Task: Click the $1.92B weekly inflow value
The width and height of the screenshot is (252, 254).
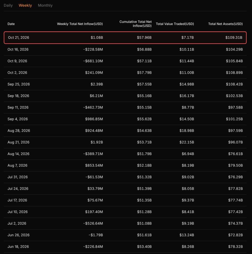Action: coord(97,142)
